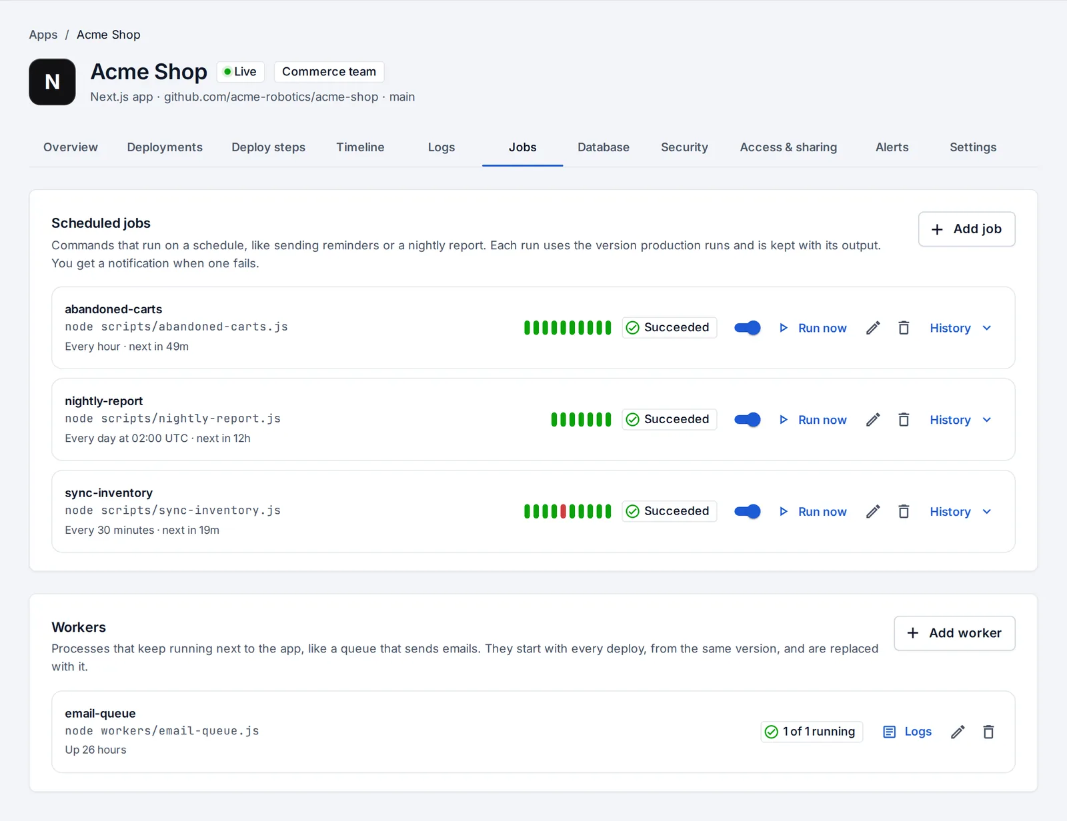The height and width of the screenshot is (821, 1067).
Task: Expand History for abandoned-carts
Action: pyautogui.click(x=960, y=328)
